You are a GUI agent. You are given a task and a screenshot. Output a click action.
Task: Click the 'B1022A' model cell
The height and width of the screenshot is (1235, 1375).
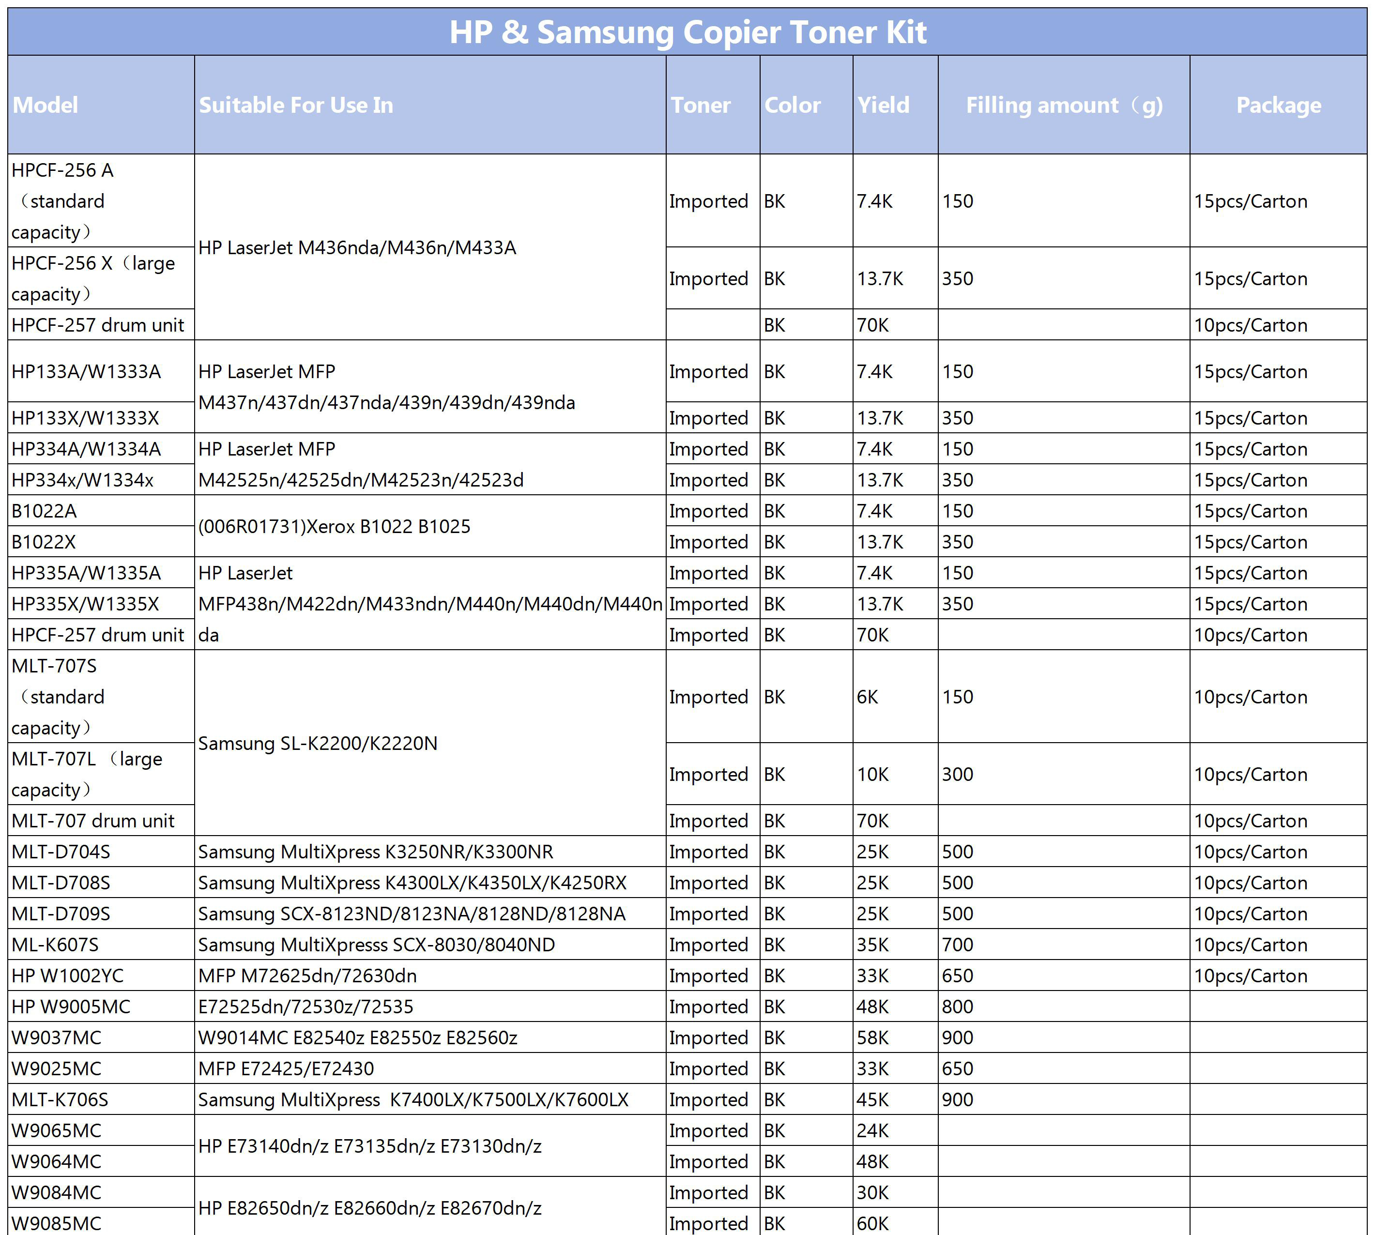point(101,511)
